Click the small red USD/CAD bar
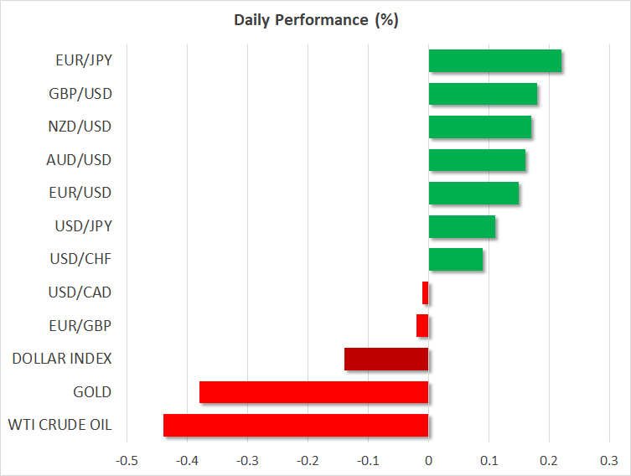 click(x=426, y=292)
